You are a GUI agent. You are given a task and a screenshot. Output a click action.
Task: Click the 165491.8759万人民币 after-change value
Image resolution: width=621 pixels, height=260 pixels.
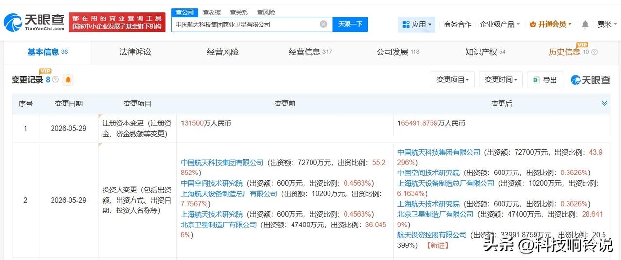[431, 123]
